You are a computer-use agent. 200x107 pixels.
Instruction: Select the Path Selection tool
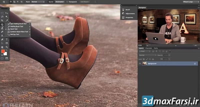pos(2,43)
